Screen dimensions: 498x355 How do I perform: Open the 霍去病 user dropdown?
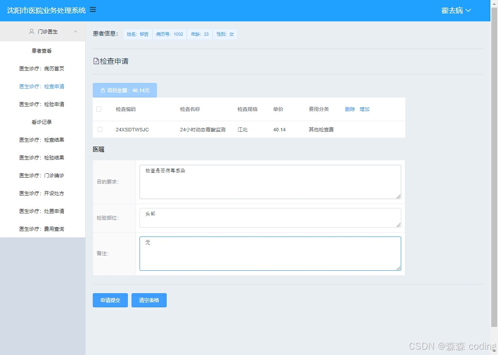456,9
